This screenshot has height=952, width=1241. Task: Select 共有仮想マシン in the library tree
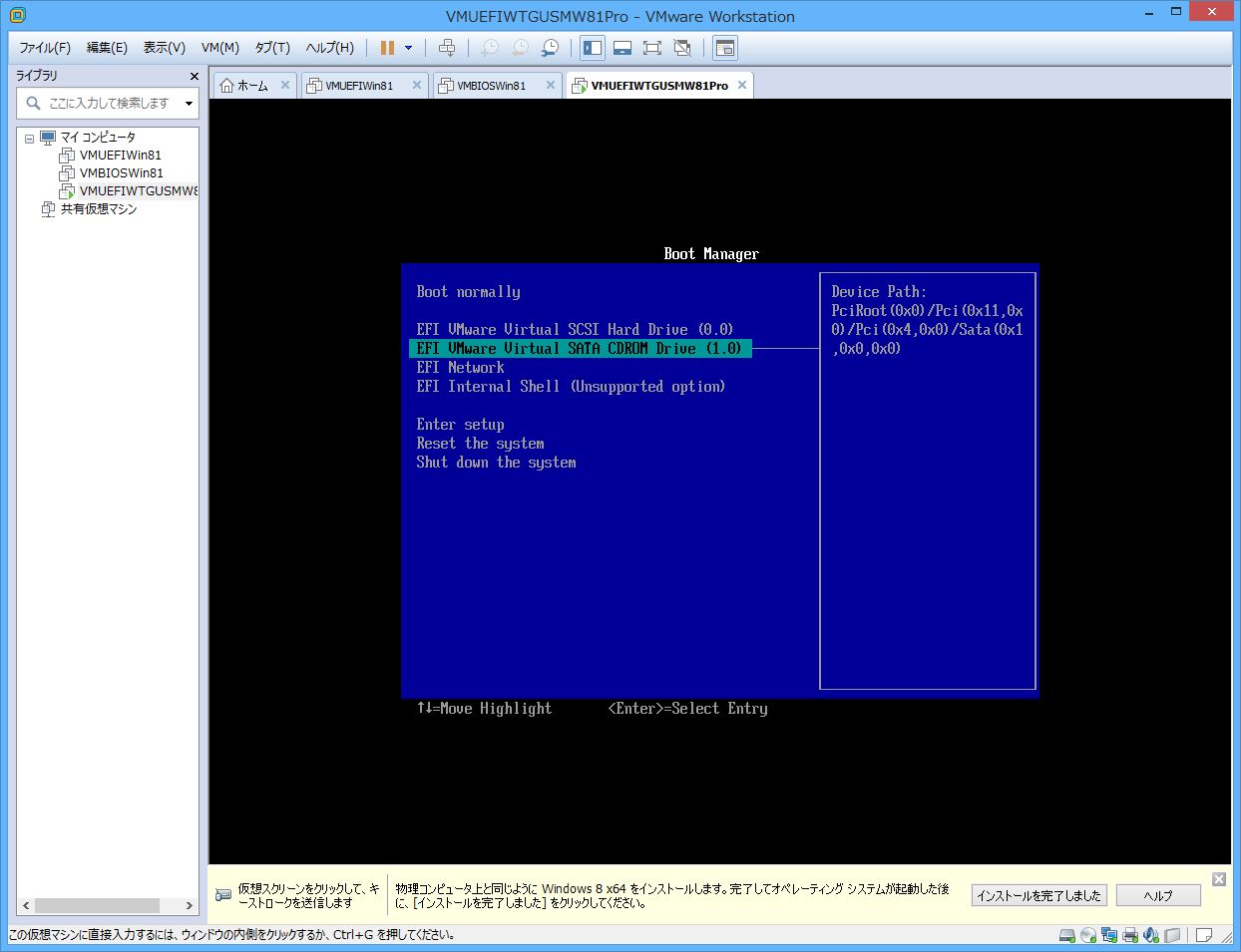pyautogui.click(x=99, y=209)
